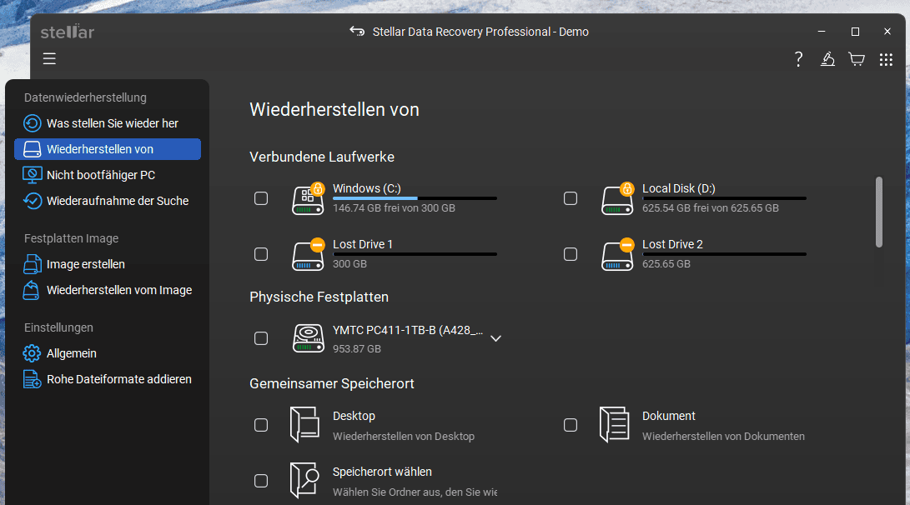Viewport: 910px width, 505px height.
Task: Open the hamburger menu
Action: pyautogui.click(x=49, y=58)
